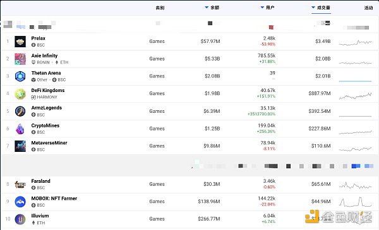
Task: Click the 类别 category column header
Action: (x=160, y=8)
